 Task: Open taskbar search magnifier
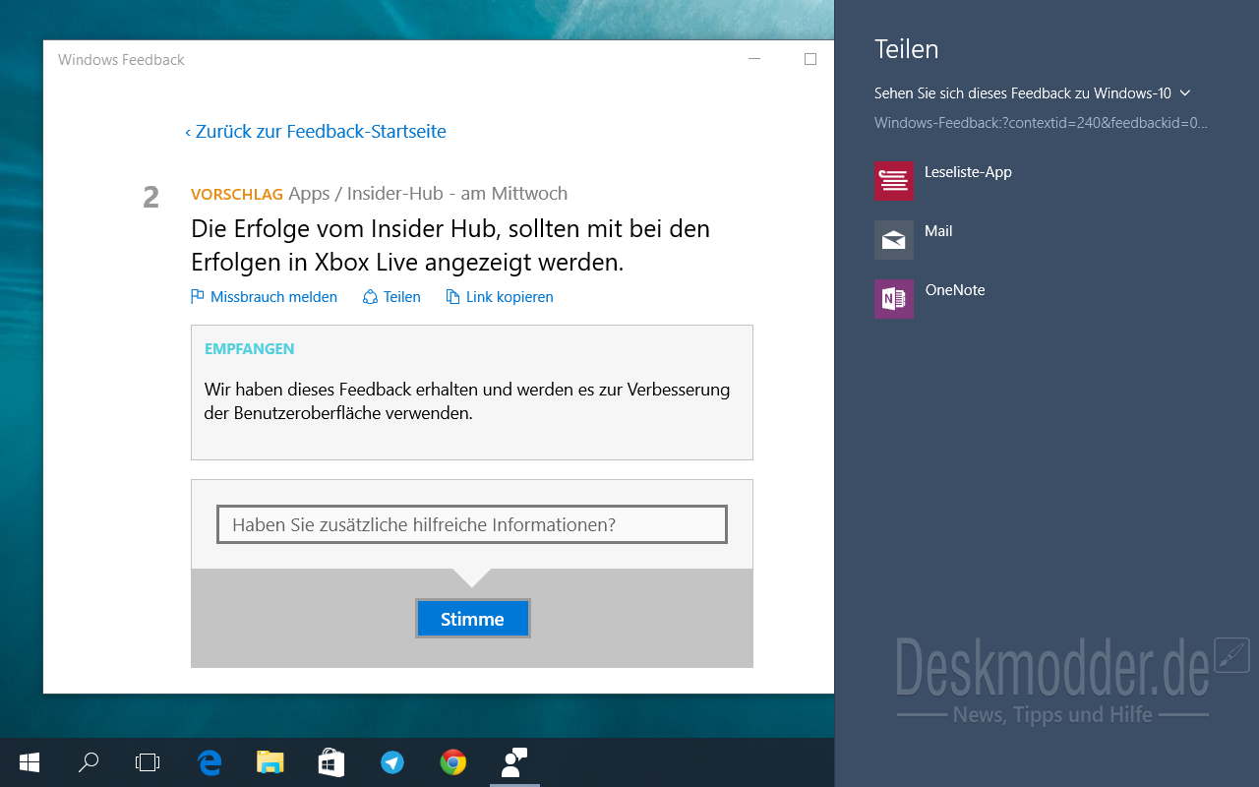[x=89, y=762]
